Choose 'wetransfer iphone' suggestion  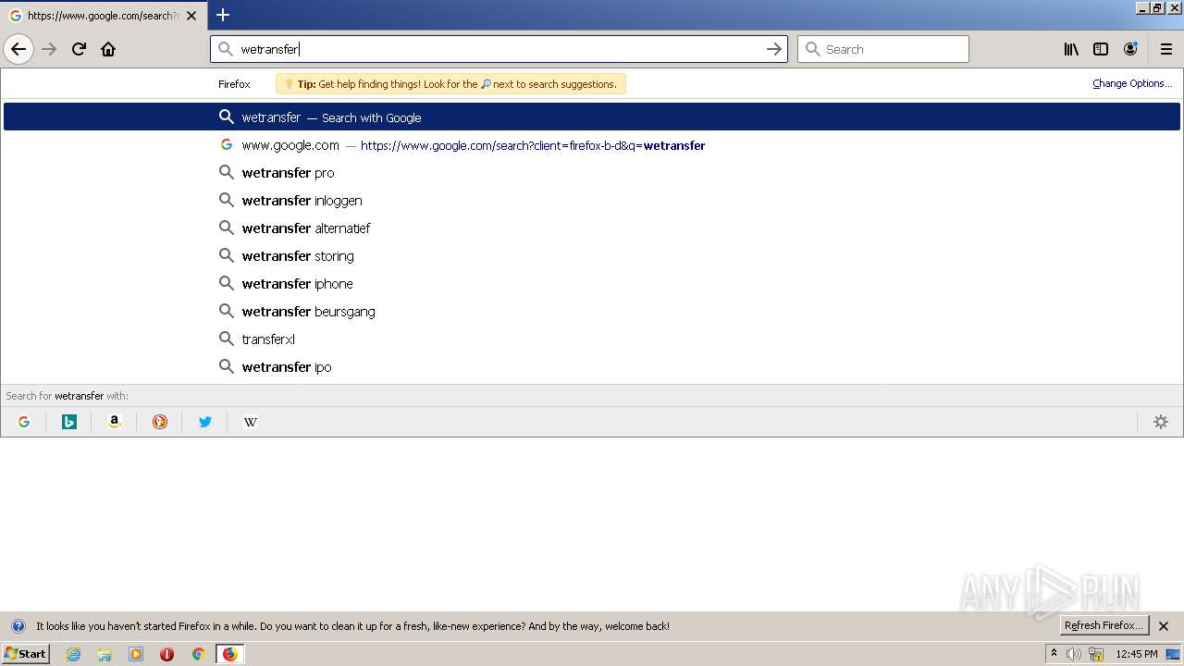click(x=592, y=284)
